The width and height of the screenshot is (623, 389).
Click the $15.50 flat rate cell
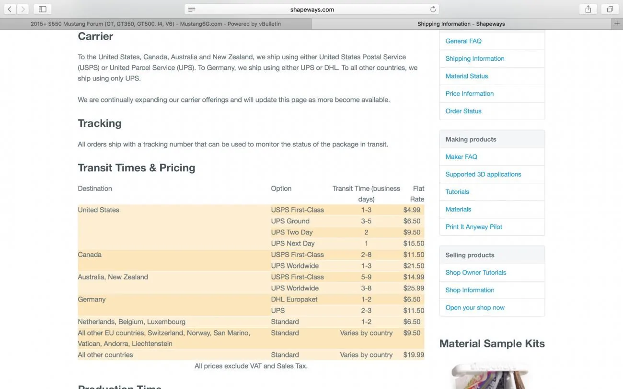[x=414, y=244]
